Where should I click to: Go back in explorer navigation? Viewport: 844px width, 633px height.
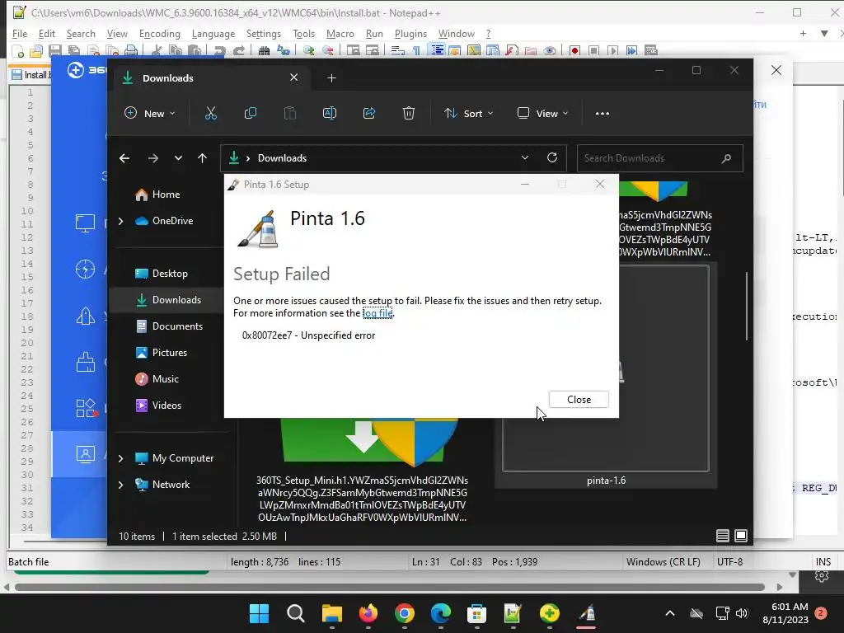(x=124, y=158)
